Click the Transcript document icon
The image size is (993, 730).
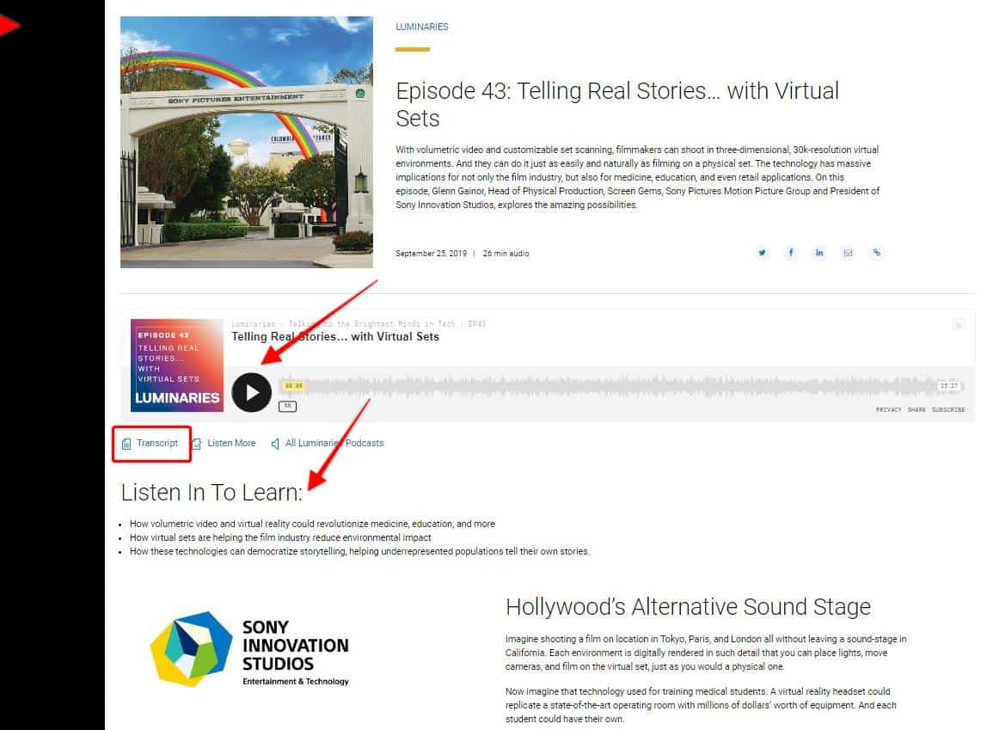coord(126,444)
